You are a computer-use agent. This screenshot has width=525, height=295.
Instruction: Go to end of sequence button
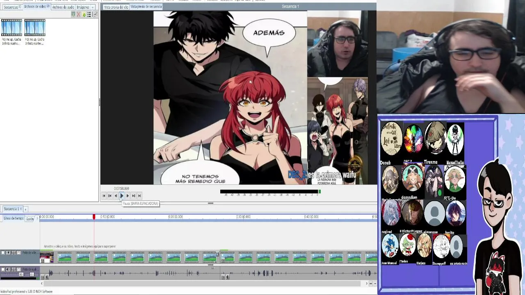click(139, 196)
